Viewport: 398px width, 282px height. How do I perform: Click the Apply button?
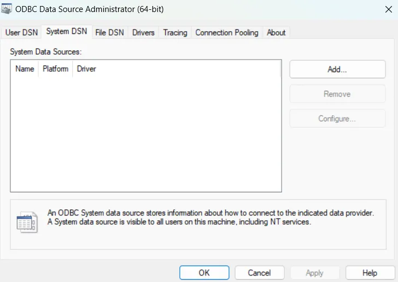click(x=315, y=273)
